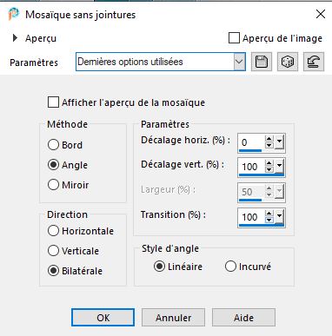
Task: Click the reset to default arrow icon
Action: click(x=314, y=62)
